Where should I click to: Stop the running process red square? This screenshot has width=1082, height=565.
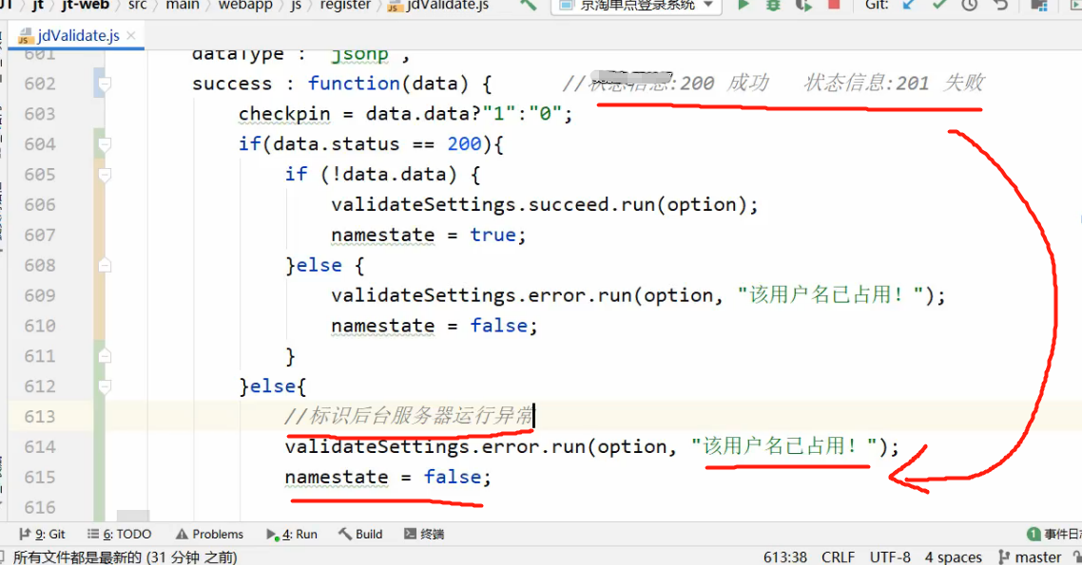tap(834, 4)
